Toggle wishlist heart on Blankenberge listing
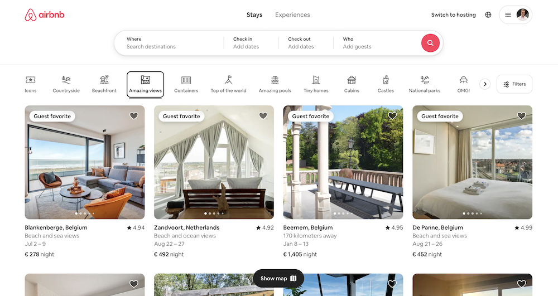 click(134, 116)
